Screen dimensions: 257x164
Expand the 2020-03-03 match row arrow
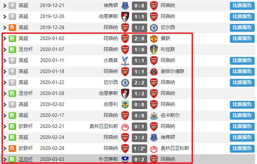pyautogui.click(x=5, y=159)
